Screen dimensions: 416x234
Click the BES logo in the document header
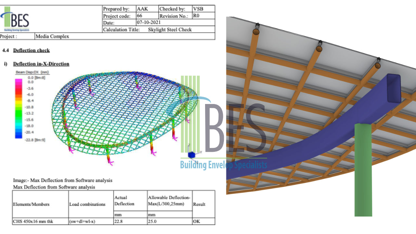16,20
